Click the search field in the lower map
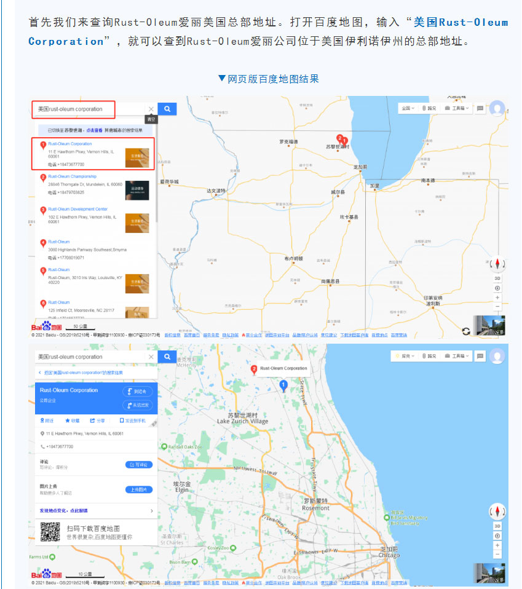522x589 pixels. 90,357
